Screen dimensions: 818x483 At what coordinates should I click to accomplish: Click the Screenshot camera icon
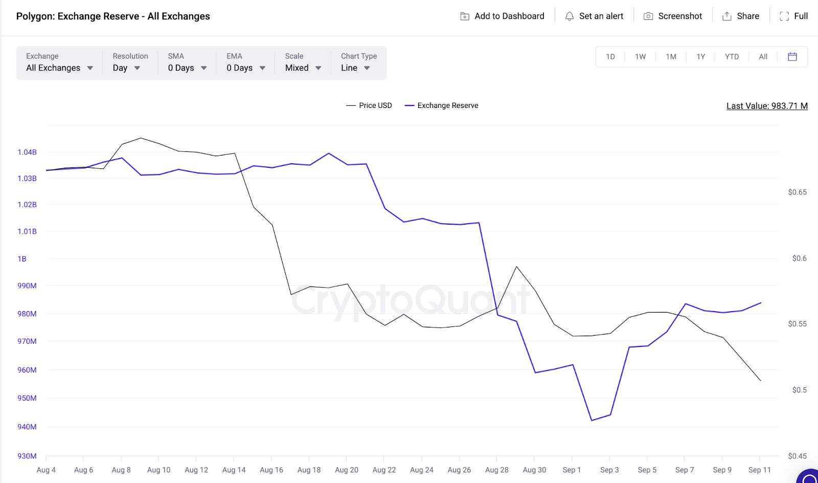tap(648, 16)
